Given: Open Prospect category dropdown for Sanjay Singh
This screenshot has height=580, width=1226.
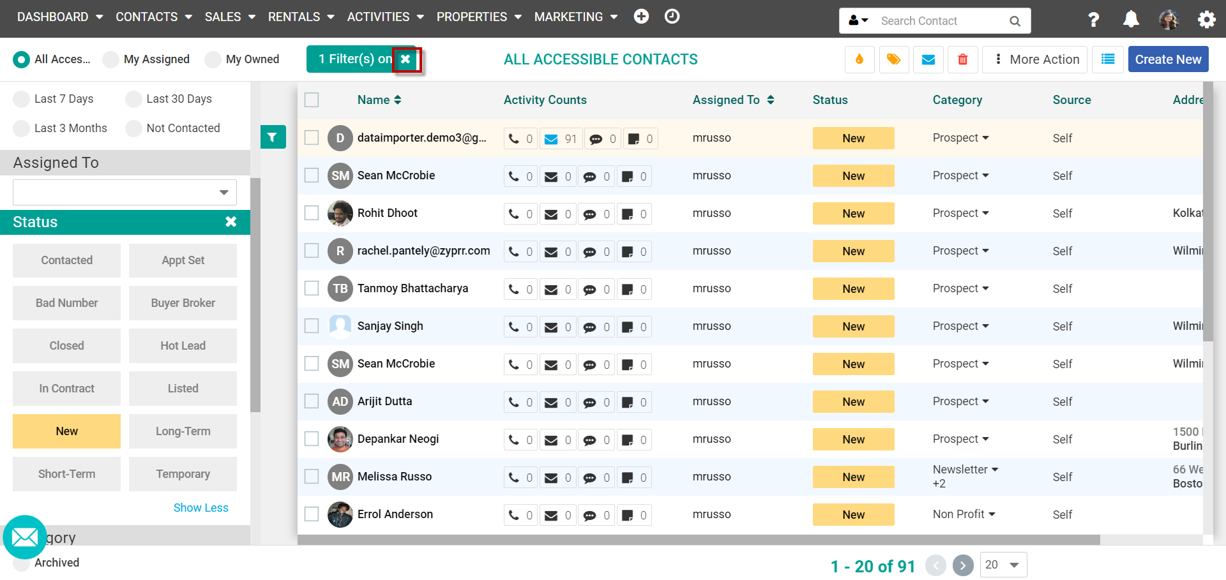Looking at the screenshot, I should click(x=960, y=326).
